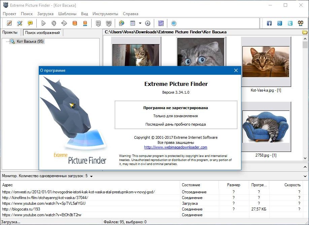This screenshot has height=225, width=309.
Task: Open simultaneous downloads count dropdown
Action: coord(91,176)
